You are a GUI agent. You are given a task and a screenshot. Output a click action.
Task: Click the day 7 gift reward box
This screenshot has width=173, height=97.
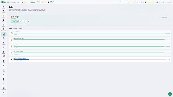tap(29, 21)
